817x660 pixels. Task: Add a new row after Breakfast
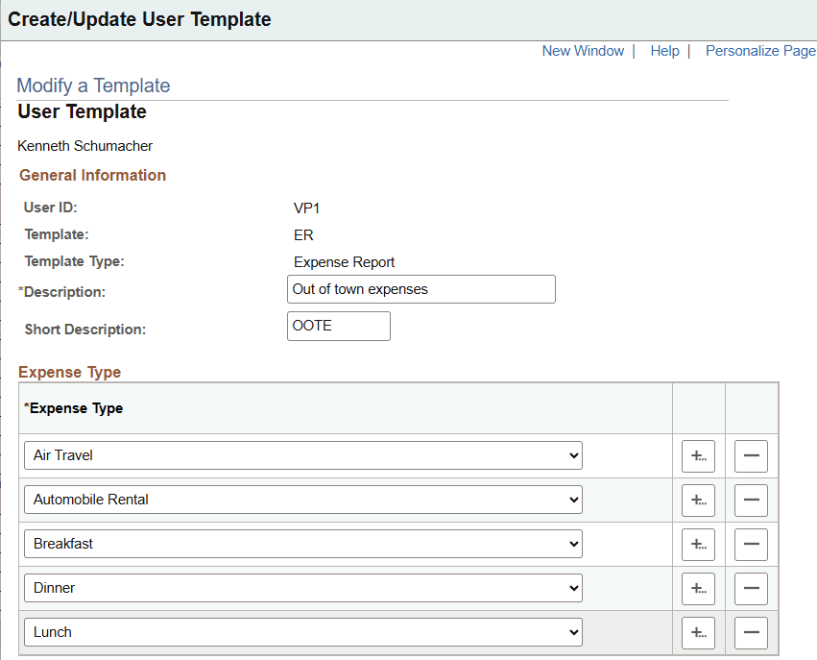tap(698, 544)
